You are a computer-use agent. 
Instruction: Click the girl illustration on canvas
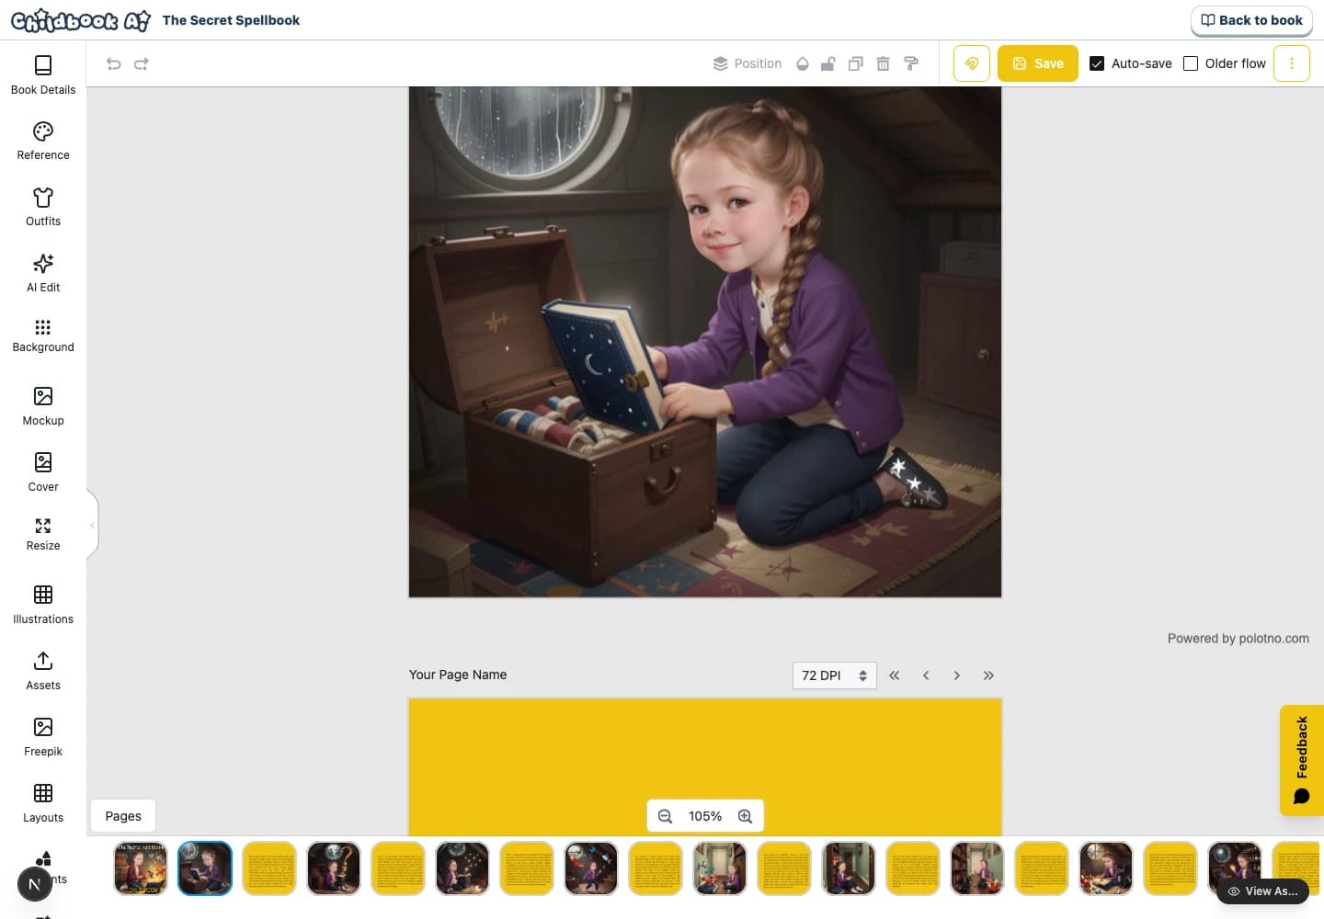[705, 342]
